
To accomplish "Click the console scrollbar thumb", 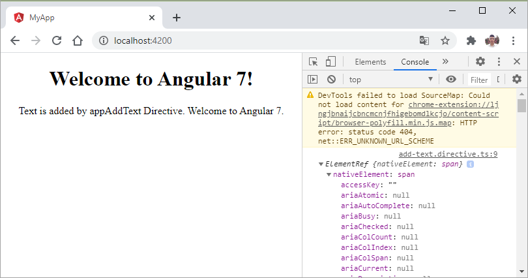I will pos(521,106).
